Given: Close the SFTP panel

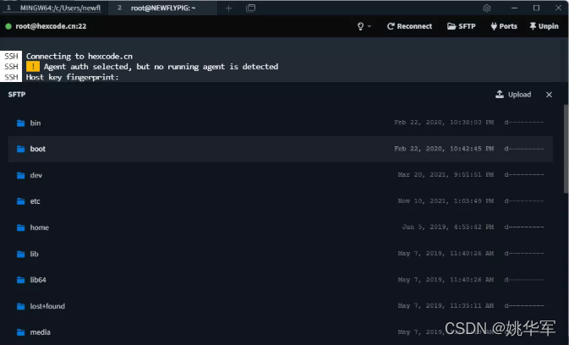Looking at the screenshot, I should (549, 95).
